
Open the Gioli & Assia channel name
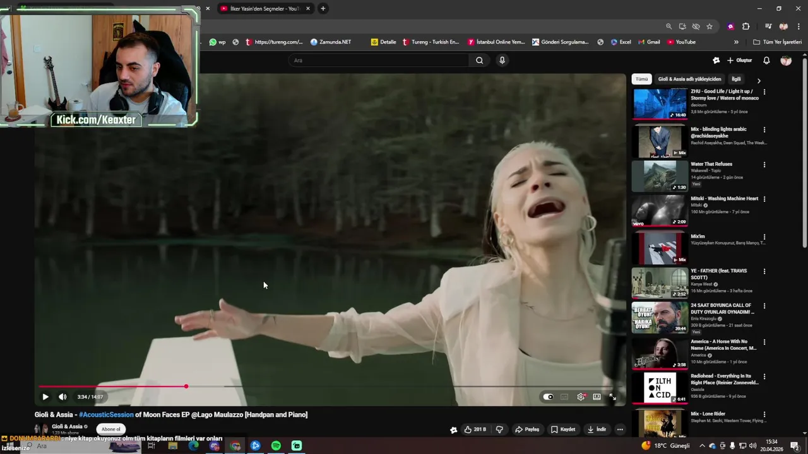point(67,426)
